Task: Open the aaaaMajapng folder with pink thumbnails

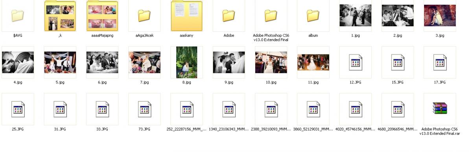Action: click(x=102, y=16)
